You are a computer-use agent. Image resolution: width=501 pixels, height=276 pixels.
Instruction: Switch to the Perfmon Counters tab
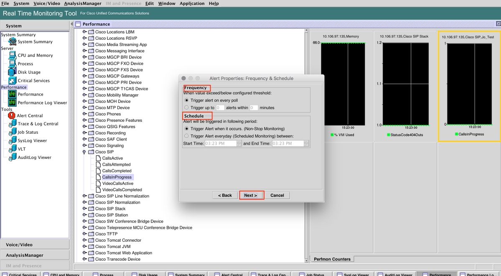[x=332, y=259]
